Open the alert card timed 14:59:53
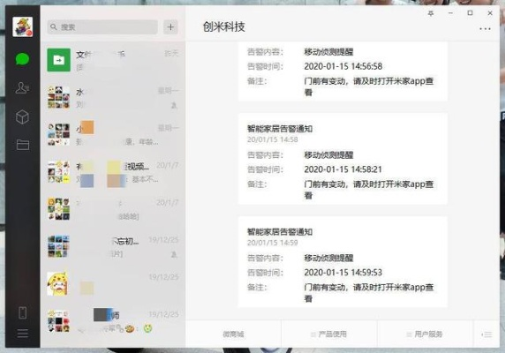 (x=343, y=262)
